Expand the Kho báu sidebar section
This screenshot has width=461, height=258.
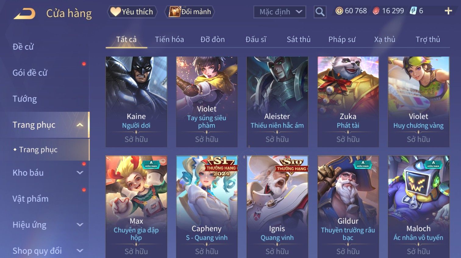click(x=80, y=173)
